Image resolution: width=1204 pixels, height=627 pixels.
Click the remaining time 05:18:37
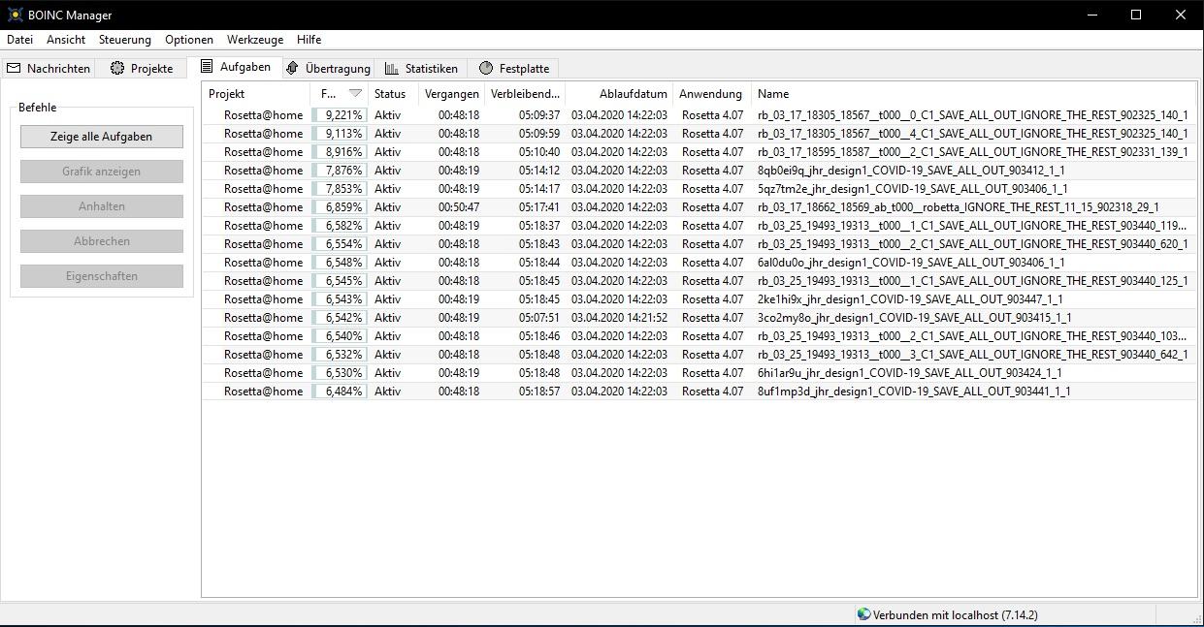tap(539, 226)
